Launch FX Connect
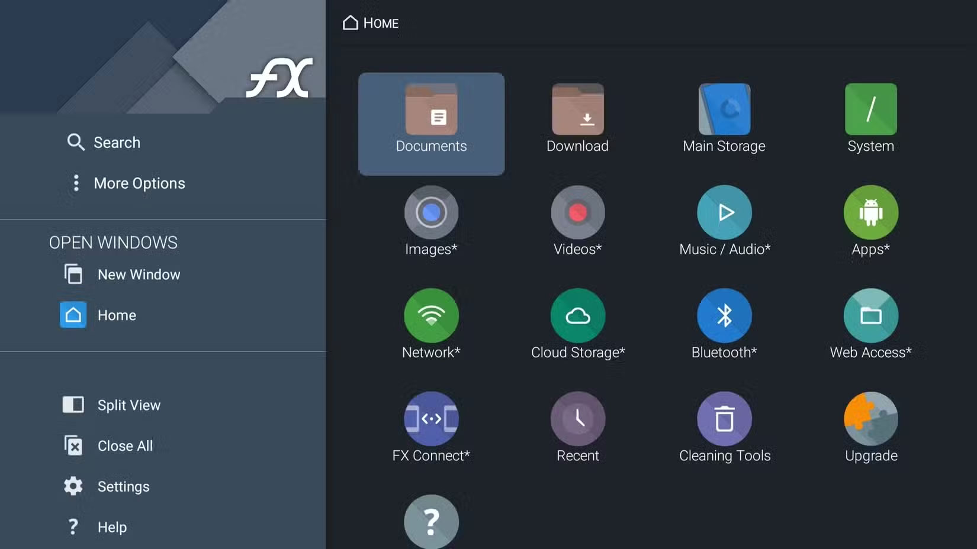Screen dimensions: 977x549 pos(431,426)
